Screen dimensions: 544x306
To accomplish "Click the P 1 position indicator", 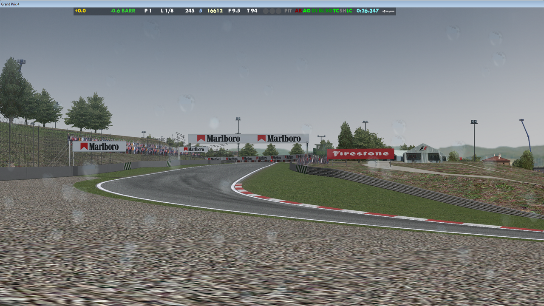I will 148,11.
